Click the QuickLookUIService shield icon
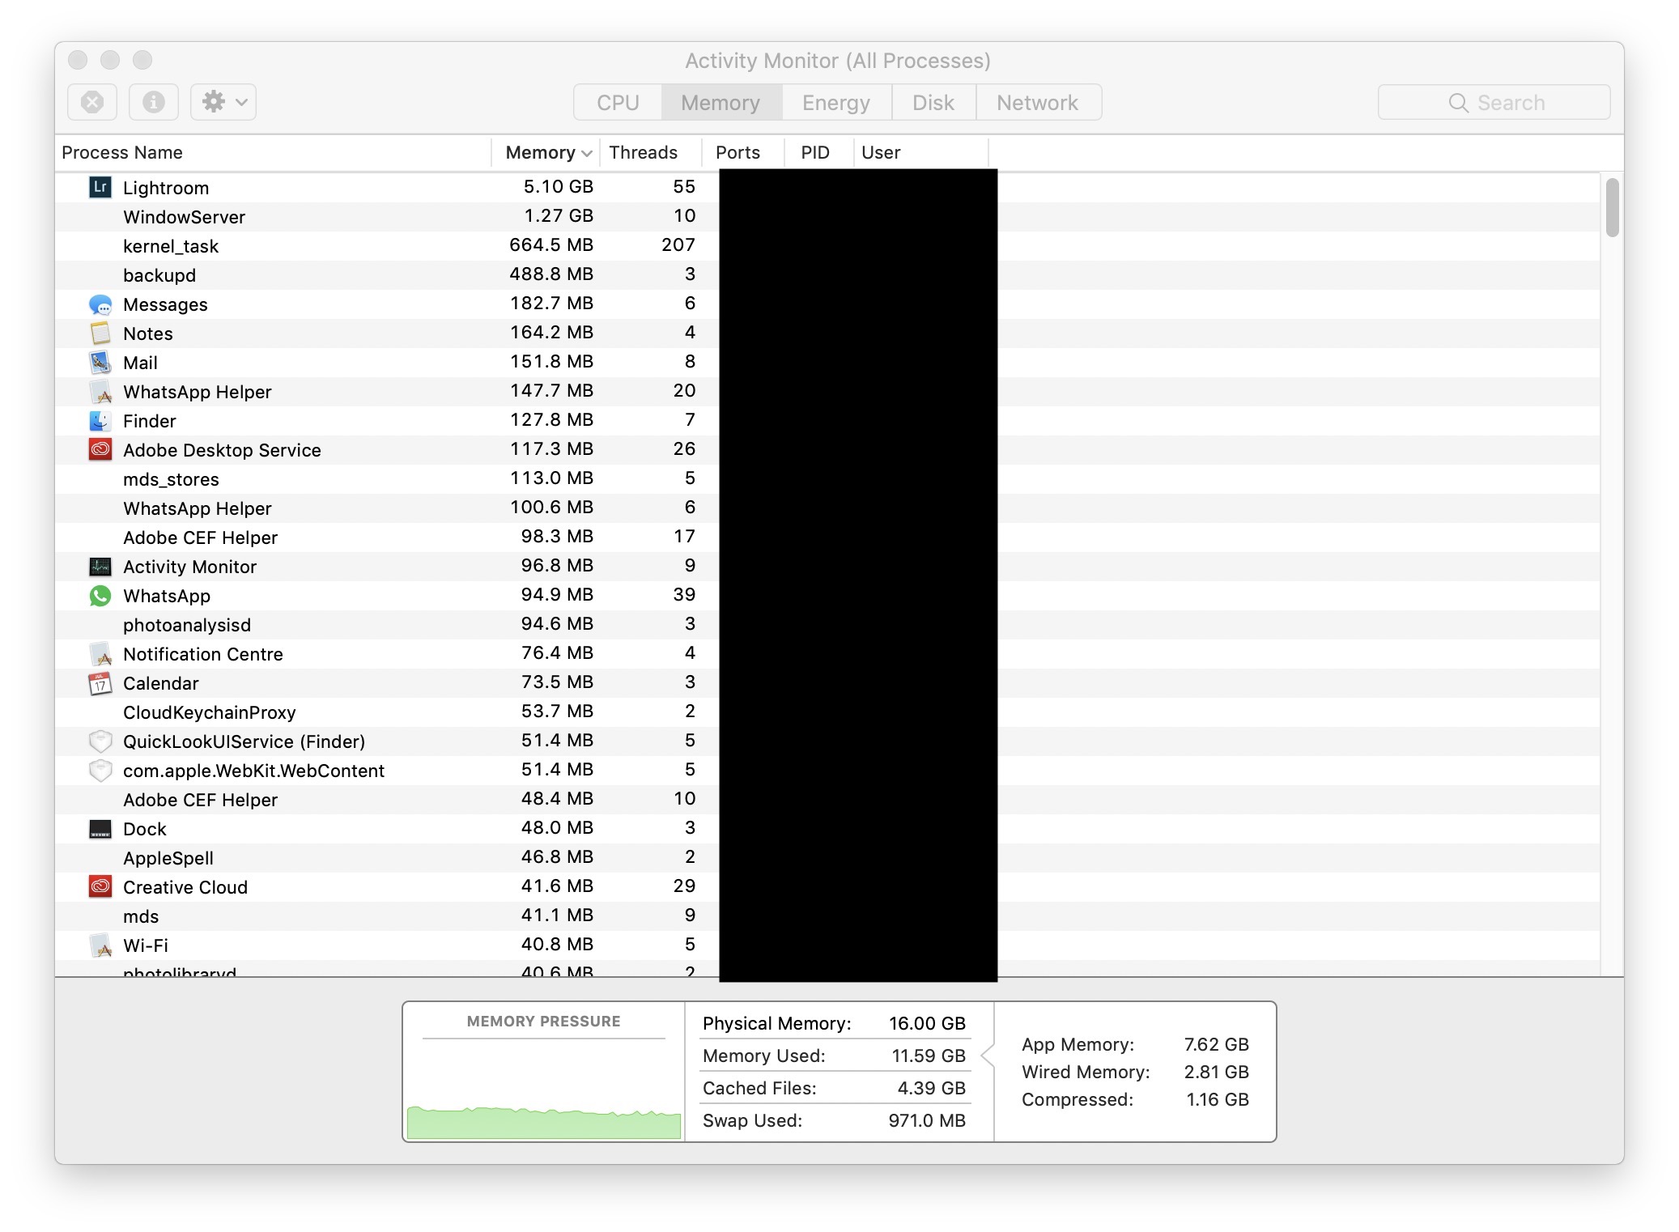1679x1232 pixels. tap(100, 741)
